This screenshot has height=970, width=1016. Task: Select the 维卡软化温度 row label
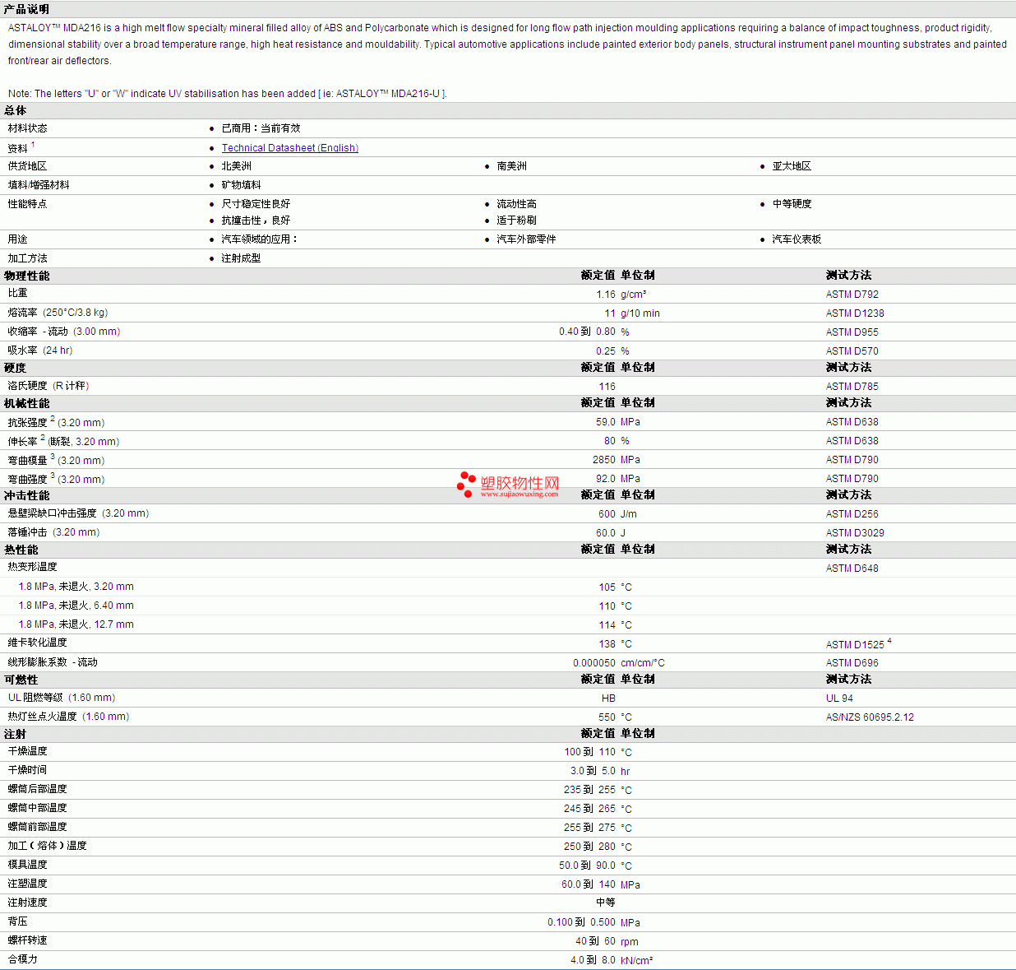38,643
